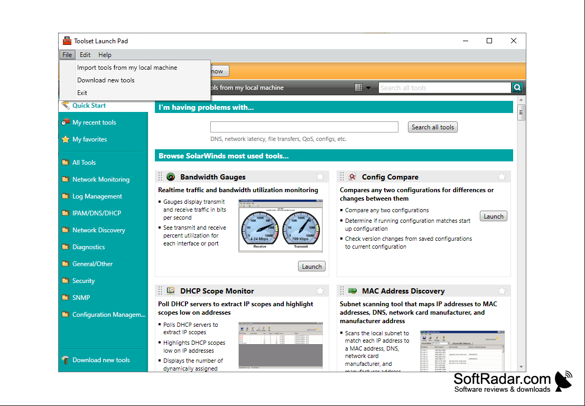This screenshot has width=585, height=406.
Task: Open the Edit menu
Action: click(85, 55)
